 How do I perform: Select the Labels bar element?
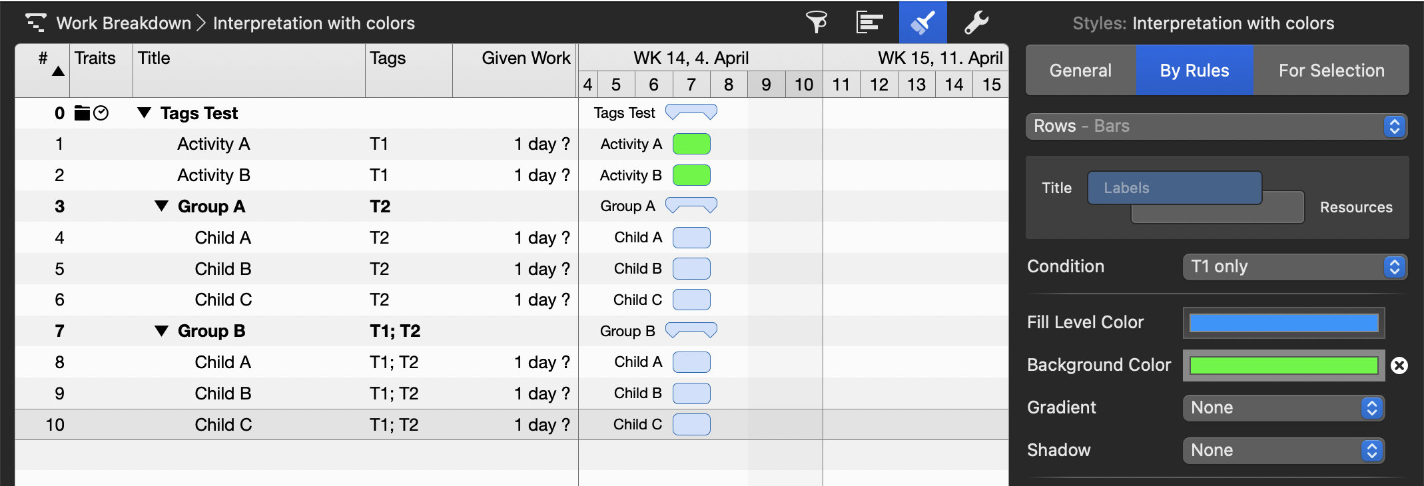click(x=1174, y=188)
